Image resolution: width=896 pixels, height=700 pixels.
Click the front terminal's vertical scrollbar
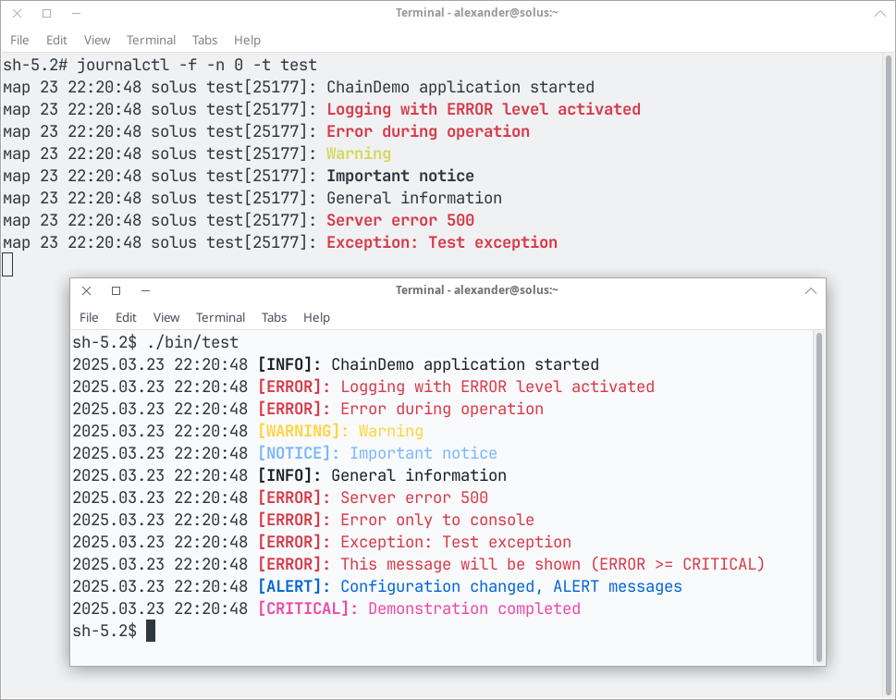(x=818, y=497)
